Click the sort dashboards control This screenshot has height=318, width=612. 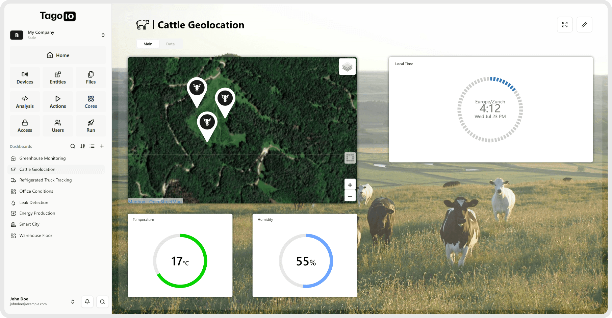82,146
